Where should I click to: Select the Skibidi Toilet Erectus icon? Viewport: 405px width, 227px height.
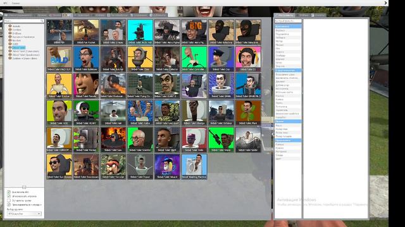(x=59, y=86)
